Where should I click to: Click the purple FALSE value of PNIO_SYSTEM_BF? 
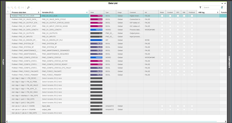click(x=96, y=44)
